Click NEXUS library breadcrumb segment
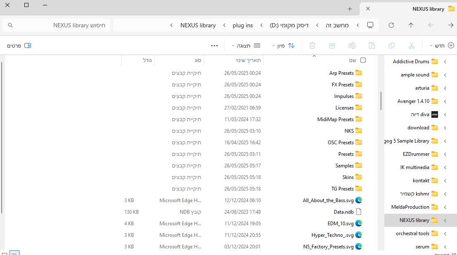 198,25
